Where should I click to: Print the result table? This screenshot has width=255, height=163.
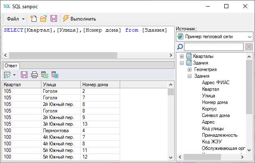pos(34,75)
